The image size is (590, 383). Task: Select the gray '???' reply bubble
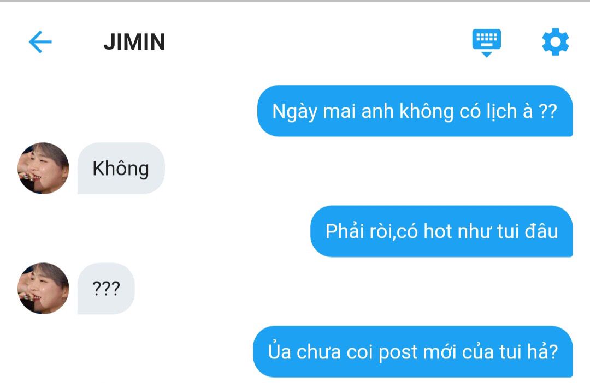click(106, 288)
